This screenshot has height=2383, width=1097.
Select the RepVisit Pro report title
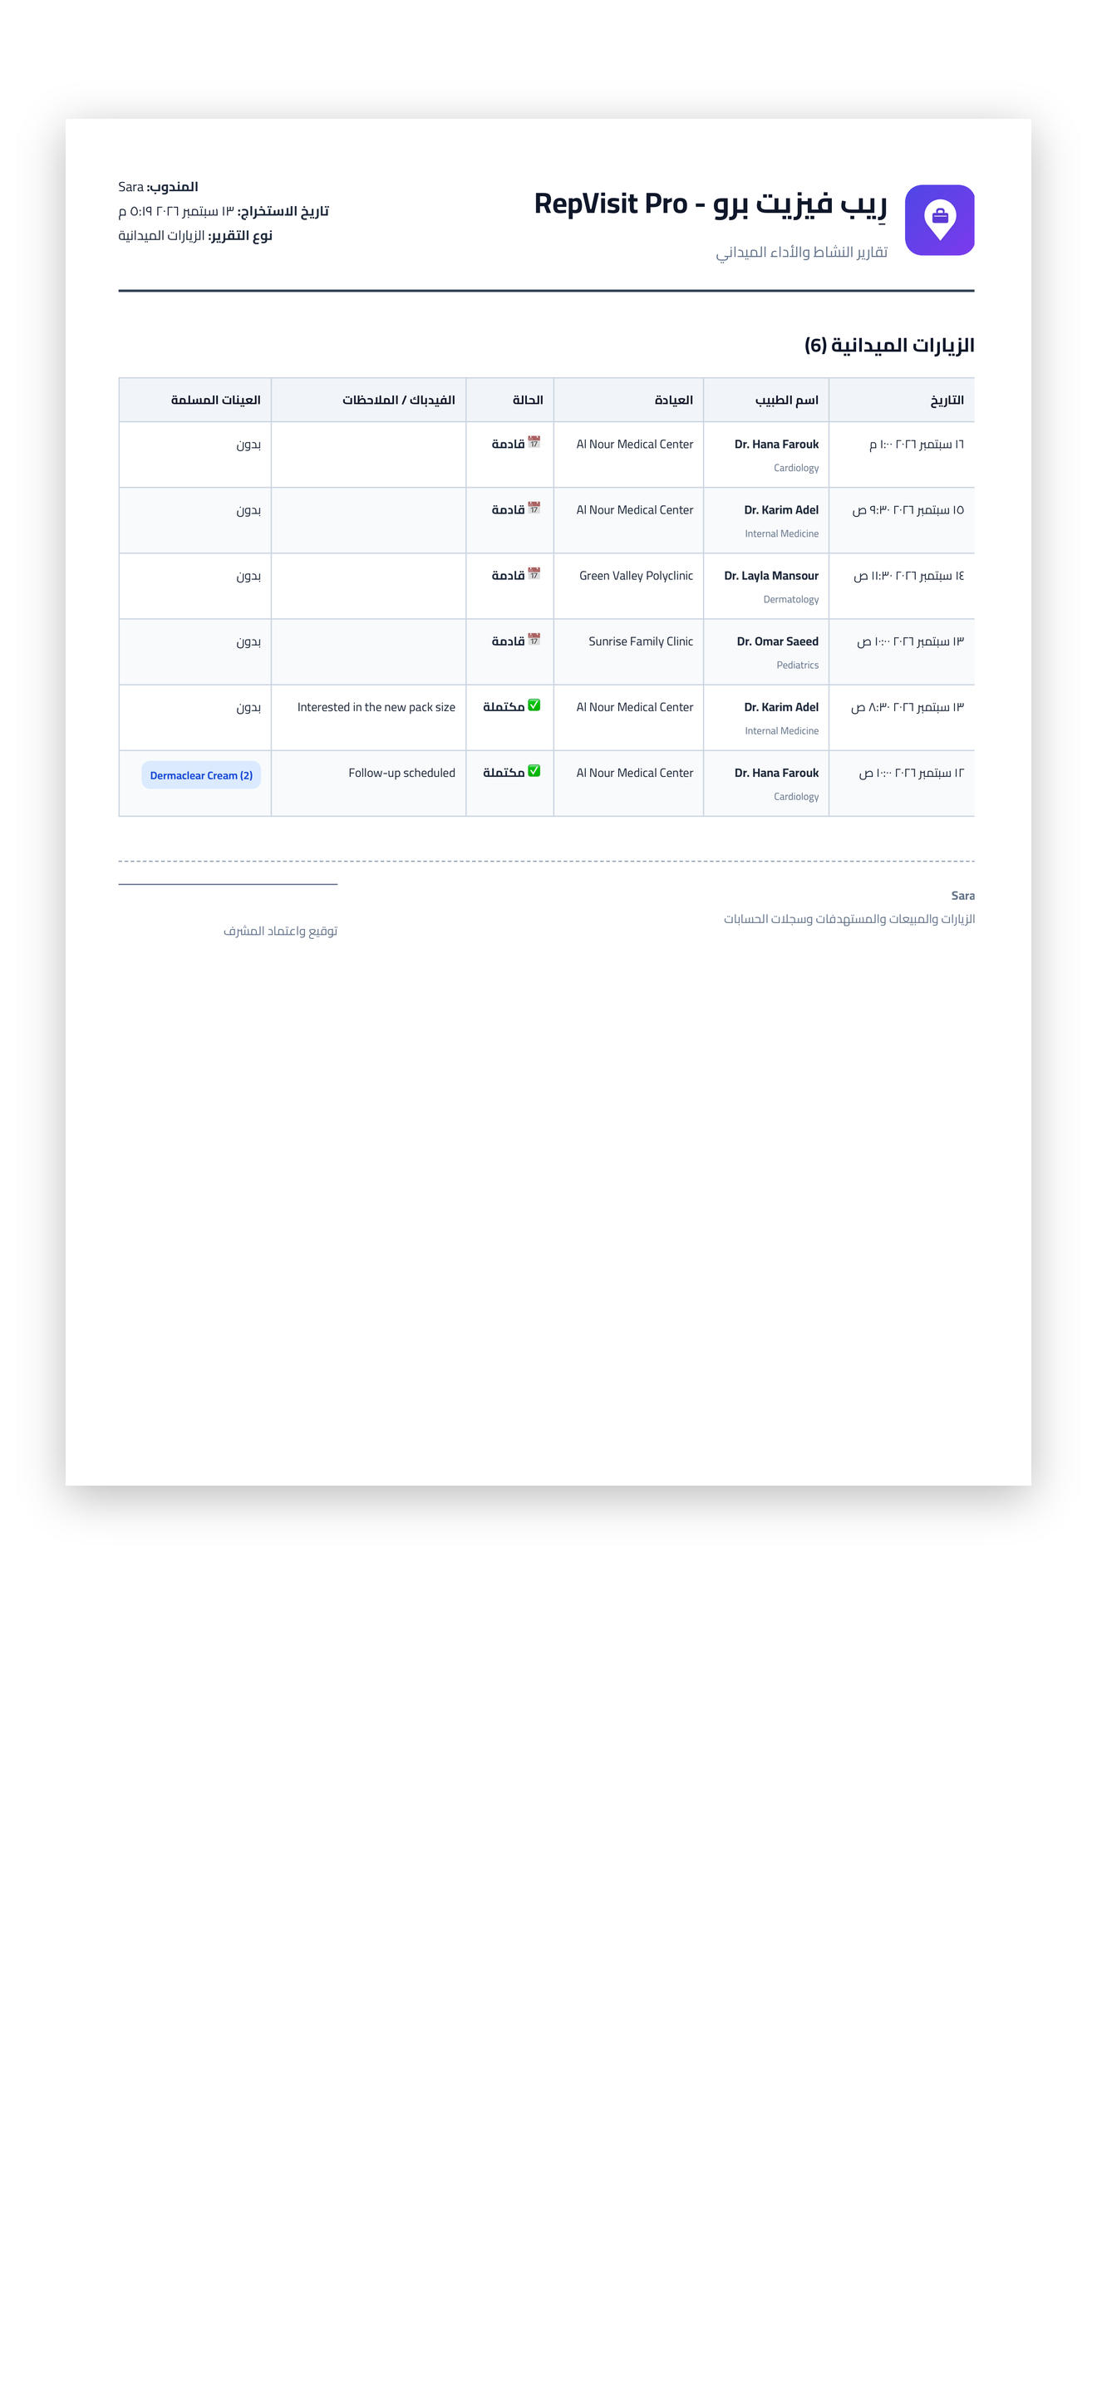click(711, 204)
